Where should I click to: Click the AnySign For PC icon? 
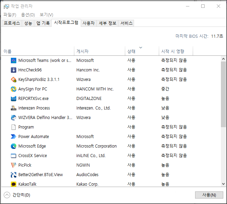[14, 89]
